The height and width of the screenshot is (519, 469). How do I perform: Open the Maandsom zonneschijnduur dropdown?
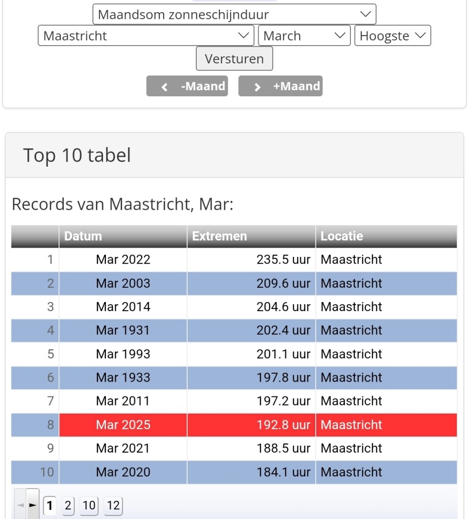pos(234,15)
